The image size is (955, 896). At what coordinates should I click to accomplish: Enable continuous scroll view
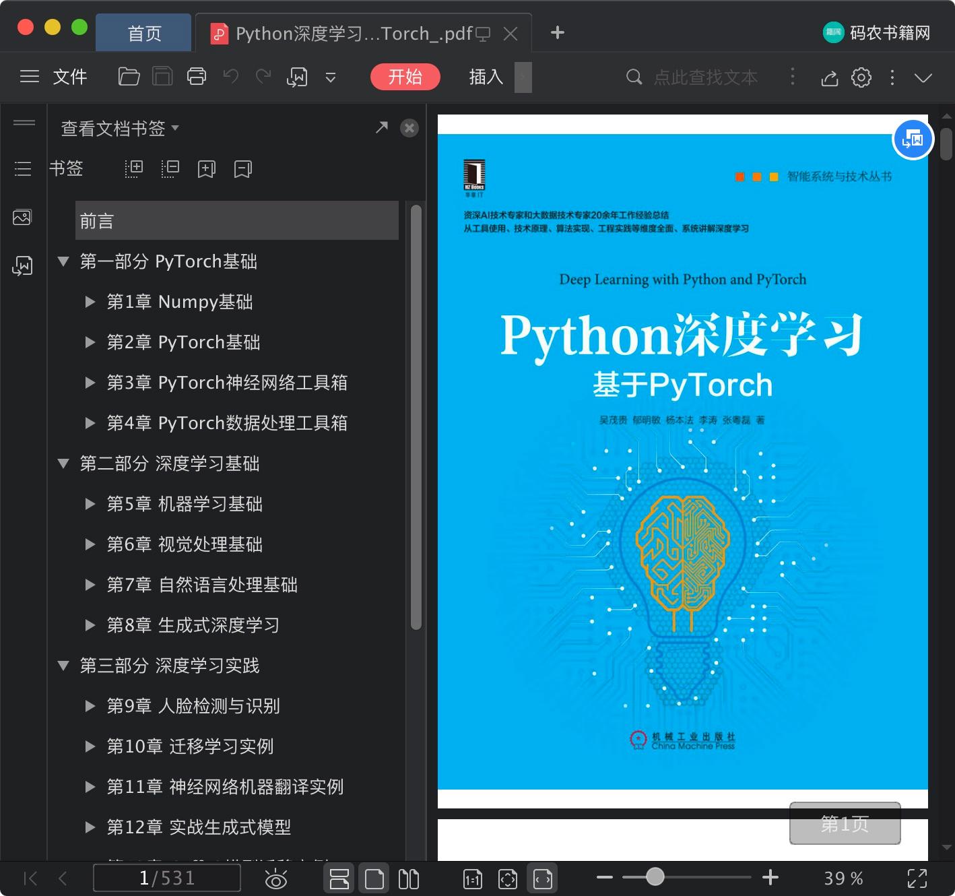point(339,878)
